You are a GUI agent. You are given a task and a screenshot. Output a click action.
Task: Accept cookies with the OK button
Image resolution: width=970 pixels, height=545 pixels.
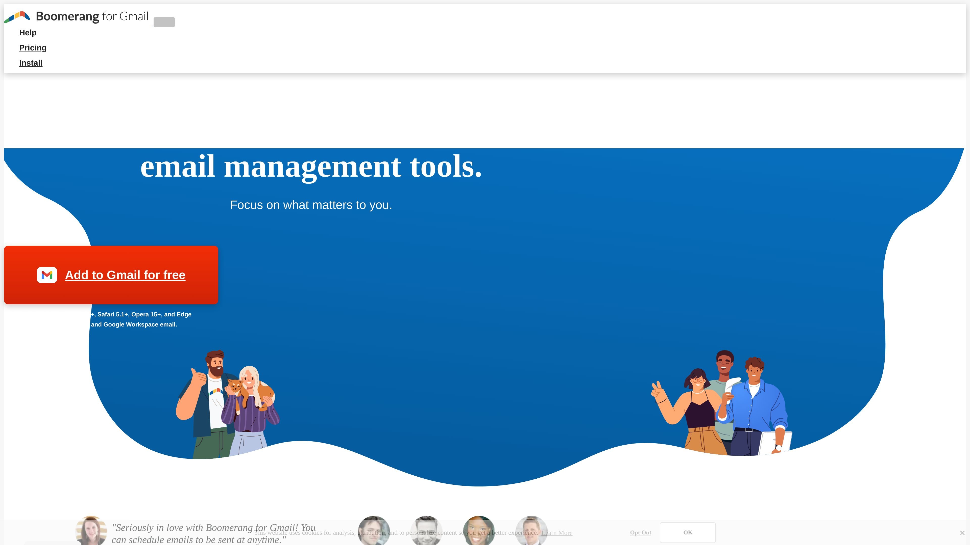688,533
